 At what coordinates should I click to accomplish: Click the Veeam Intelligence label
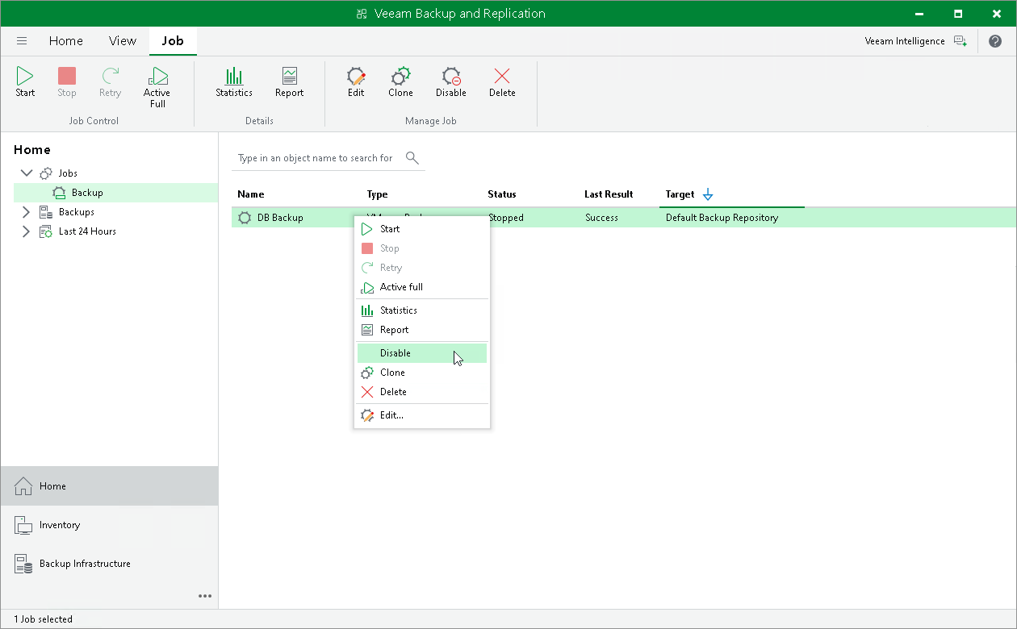pos(905,41)
